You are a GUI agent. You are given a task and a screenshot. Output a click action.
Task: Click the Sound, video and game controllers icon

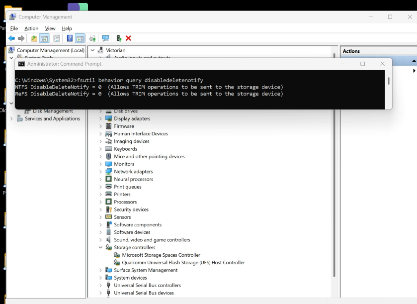108,240
